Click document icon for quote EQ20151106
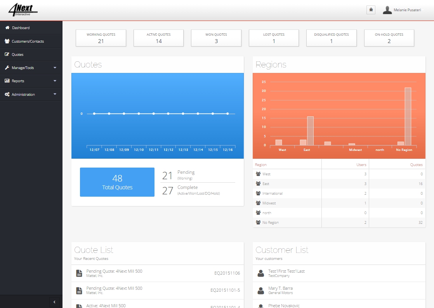 click(79, 273)
